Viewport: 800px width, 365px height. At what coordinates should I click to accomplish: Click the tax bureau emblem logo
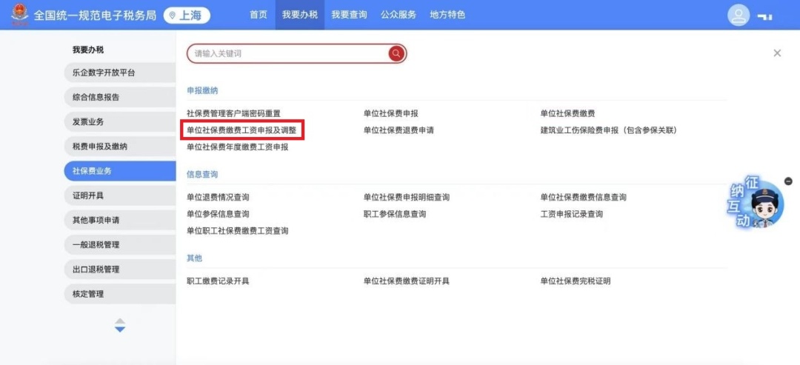[20, 15]
